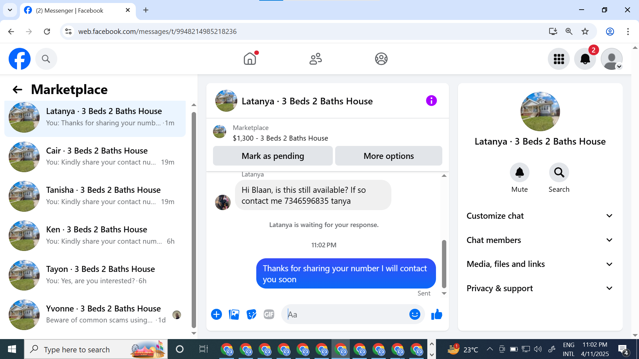Click the Facebook search magnifier icon

coord(46,59)
